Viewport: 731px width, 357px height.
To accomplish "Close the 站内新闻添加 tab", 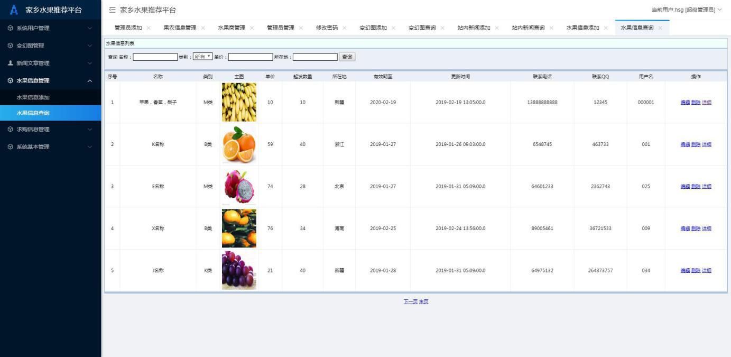I will pos(497,28).
